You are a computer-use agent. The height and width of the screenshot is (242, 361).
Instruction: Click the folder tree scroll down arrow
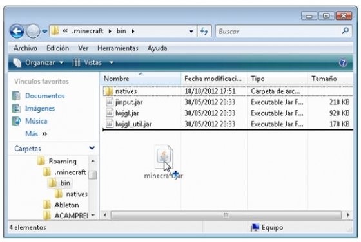click(x=93, y=215)
